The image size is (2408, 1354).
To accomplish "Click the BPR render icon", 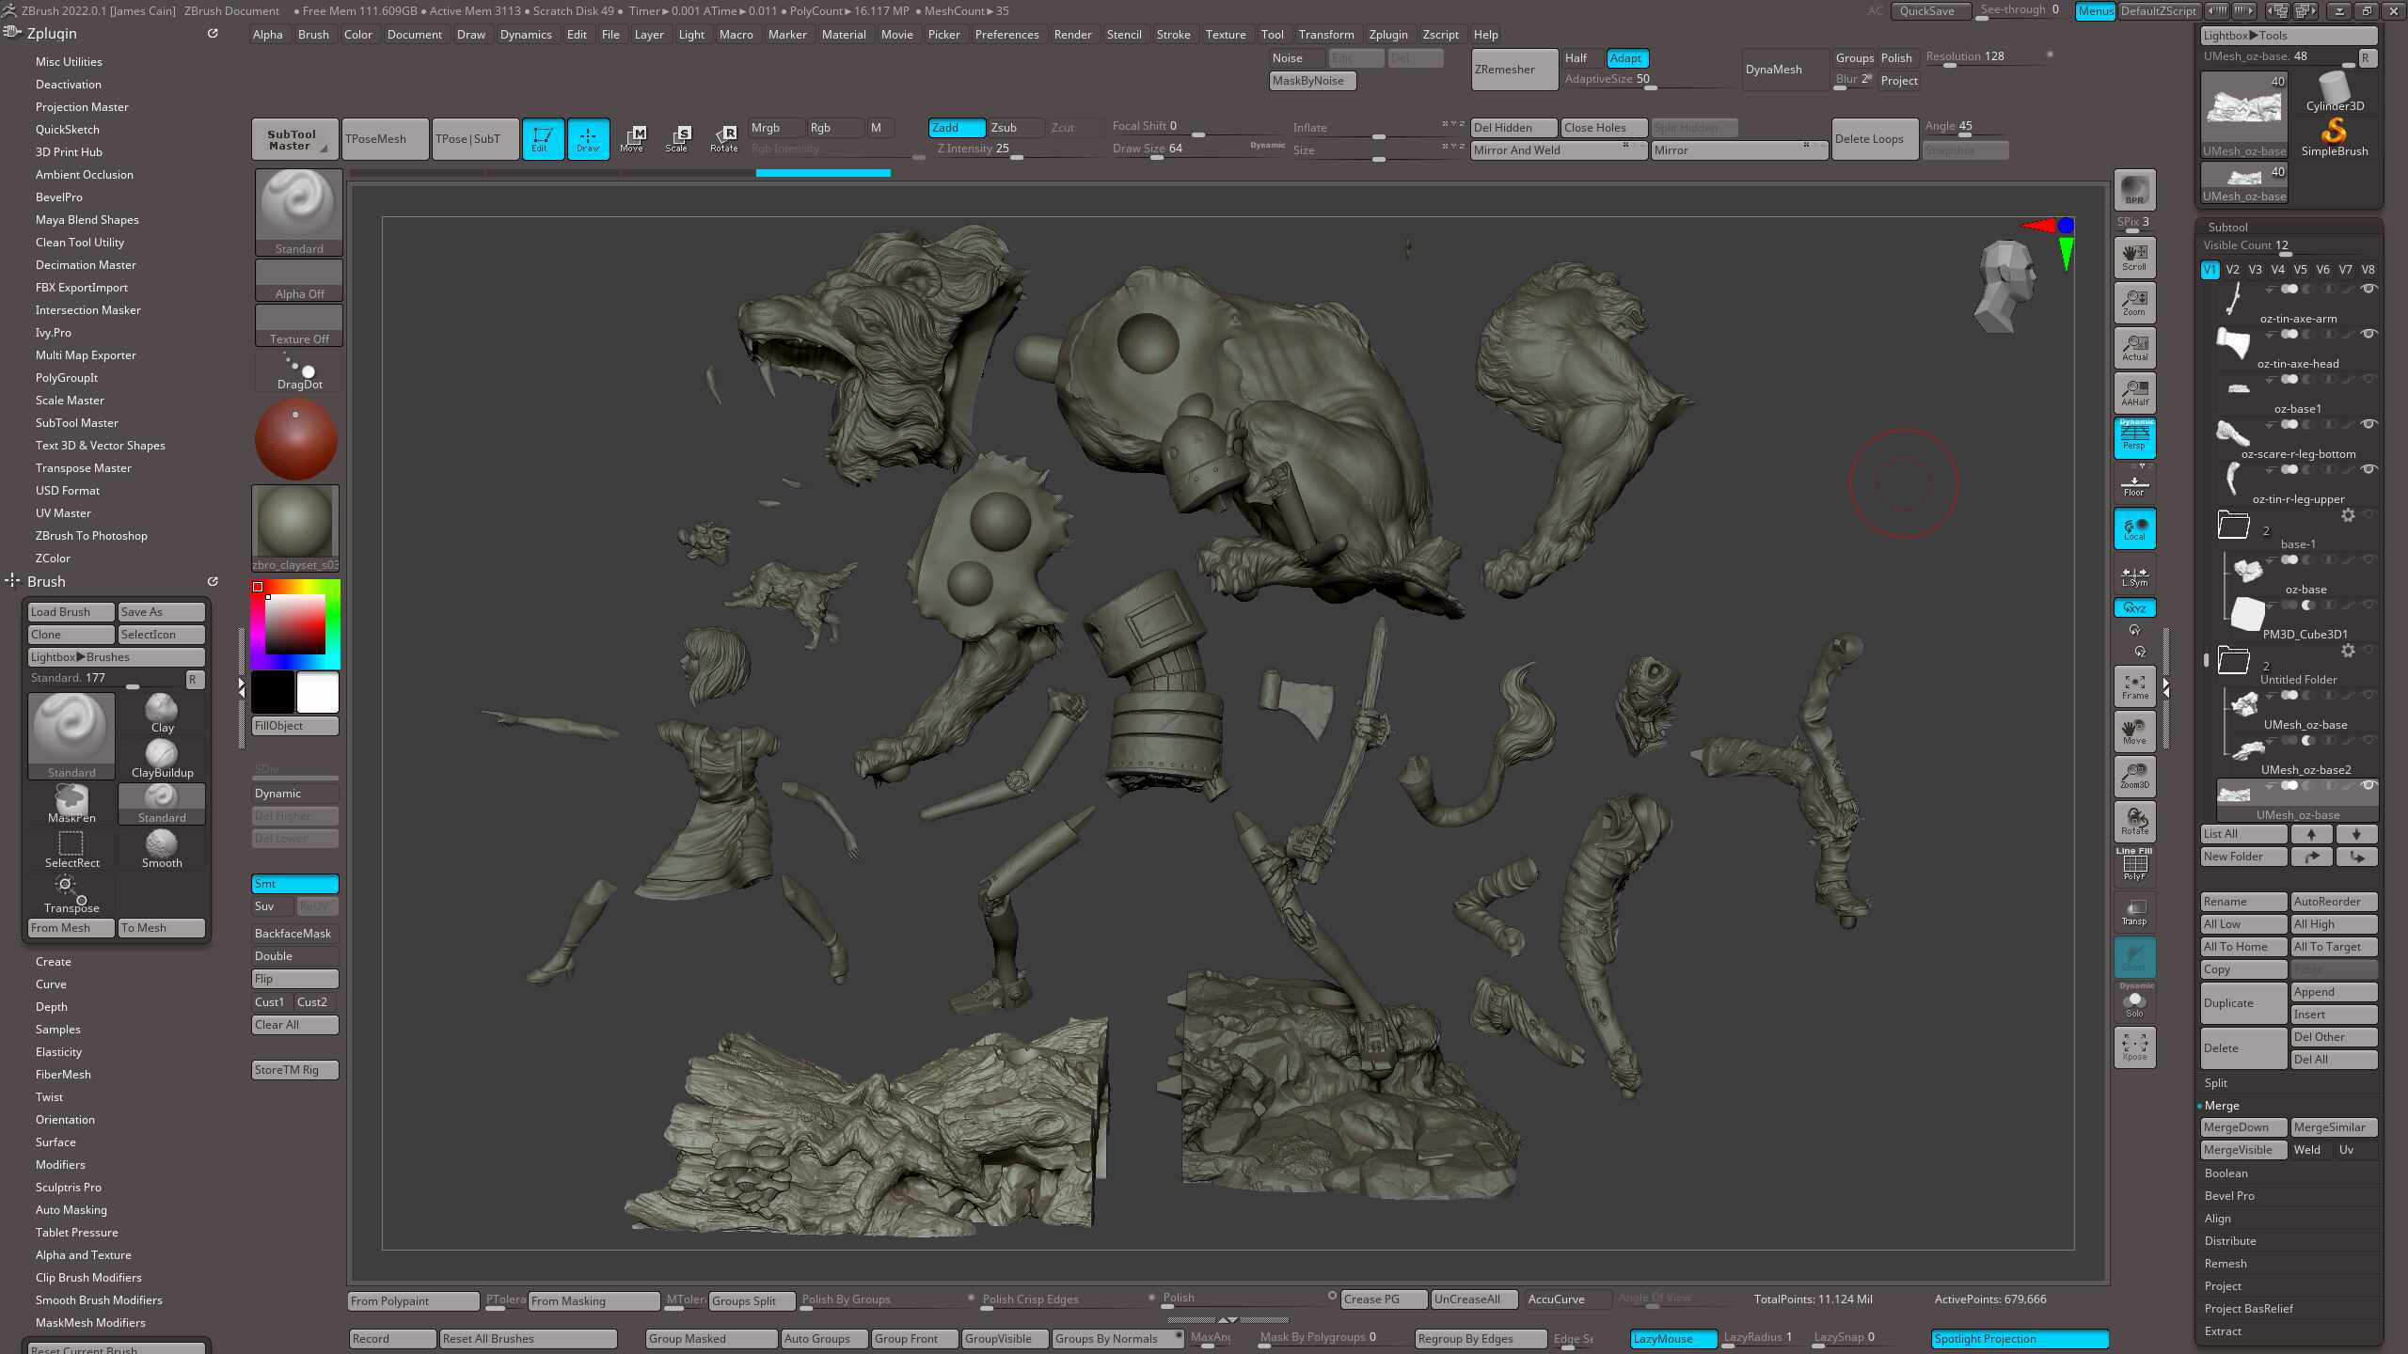I will pos(2134,190).
